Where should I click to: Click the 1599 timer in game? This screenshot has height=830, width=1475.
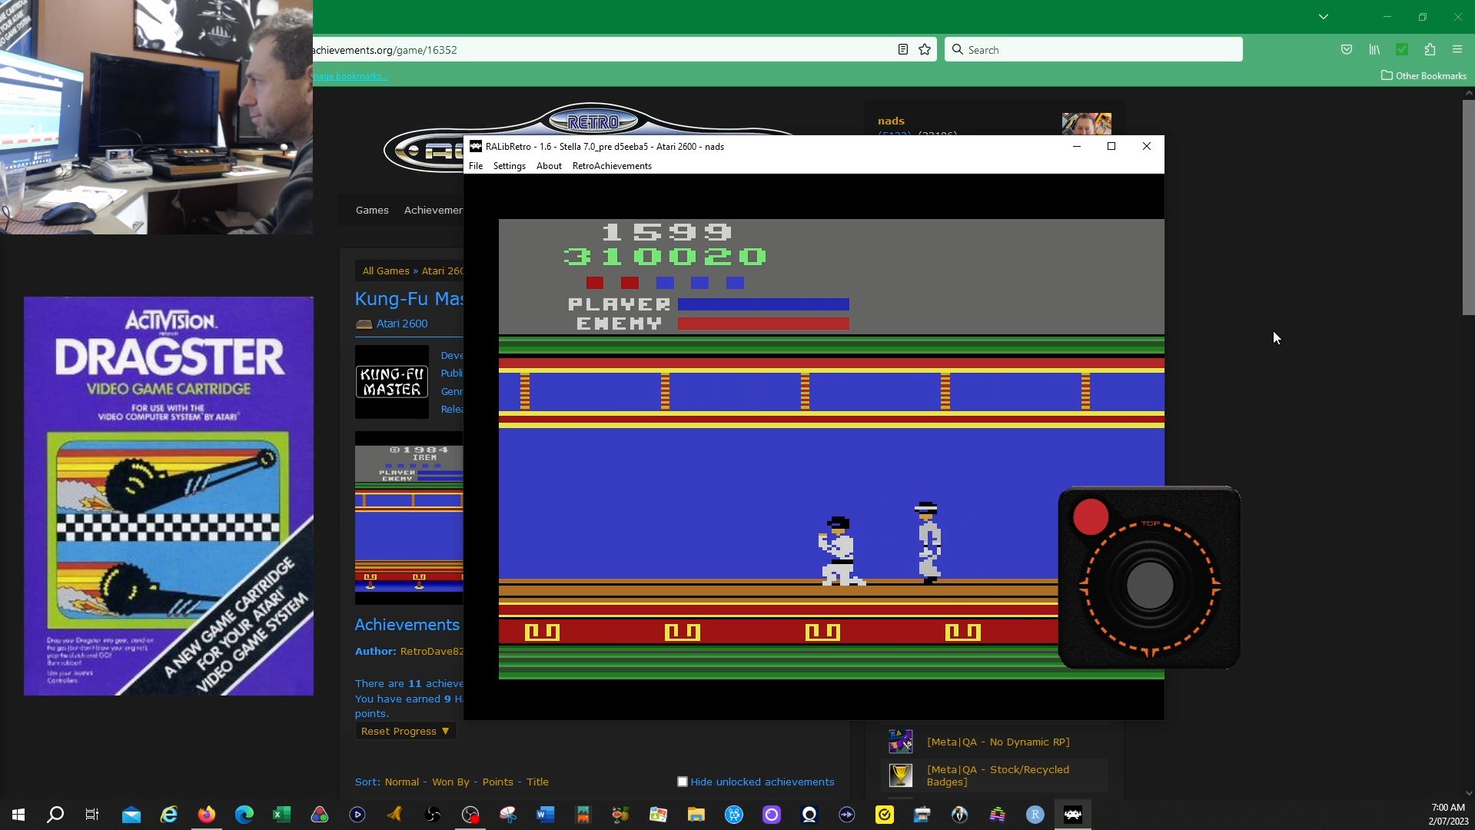(667, 232)
